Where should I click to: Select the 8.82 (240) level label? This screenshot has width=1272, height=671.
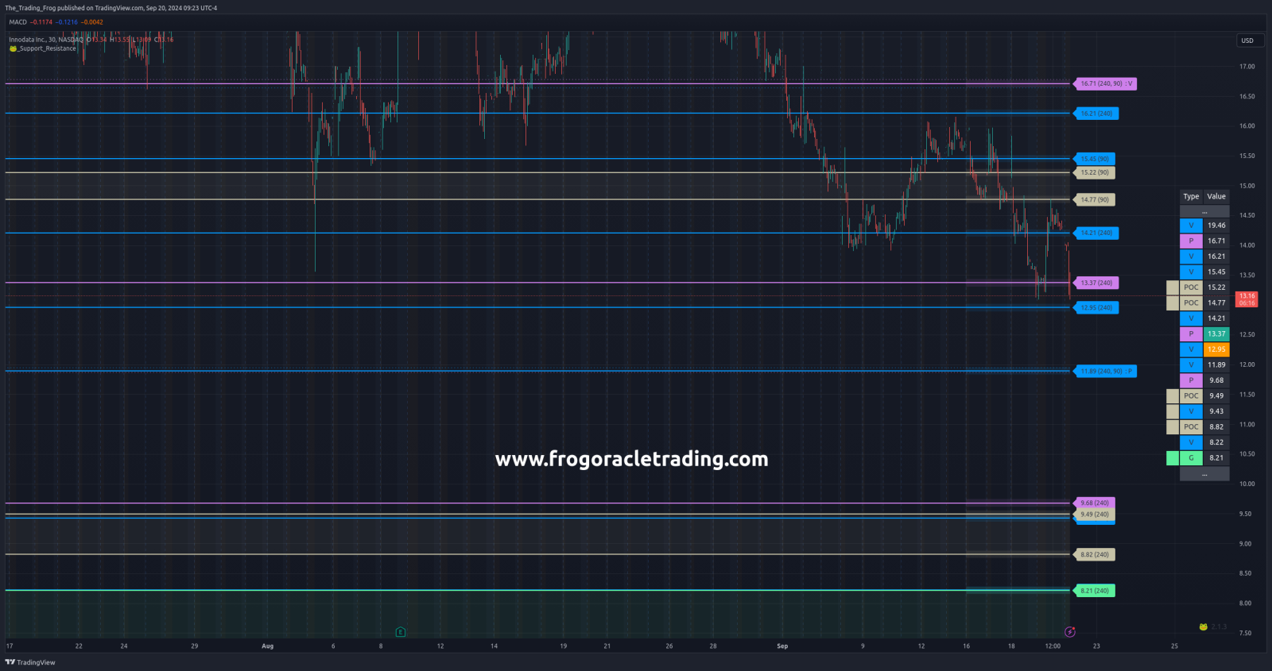tap(1094, 555)
